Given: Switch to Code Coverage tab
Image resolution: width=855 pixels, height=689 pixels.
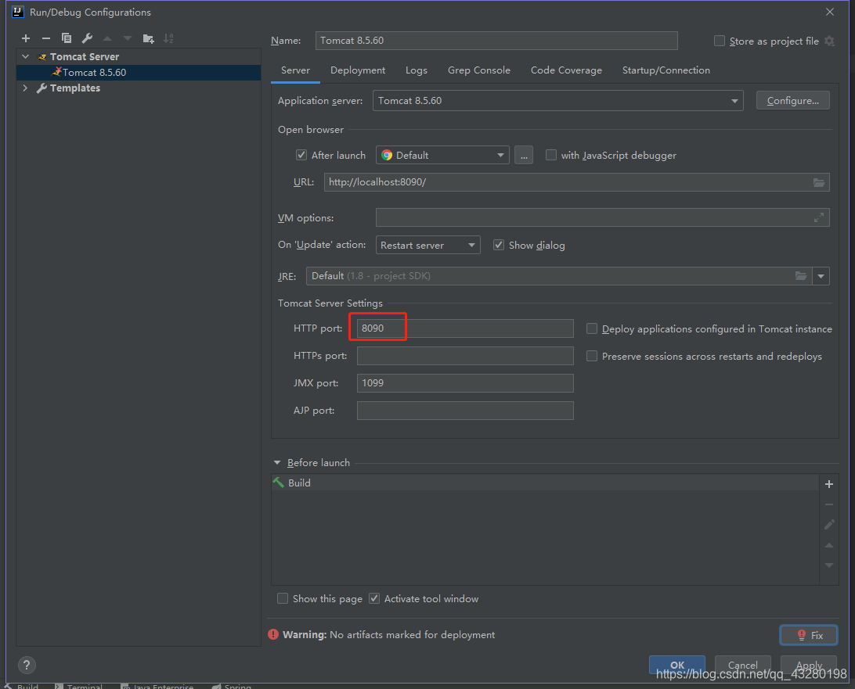Looking at the screenshot, I should 566,70.
